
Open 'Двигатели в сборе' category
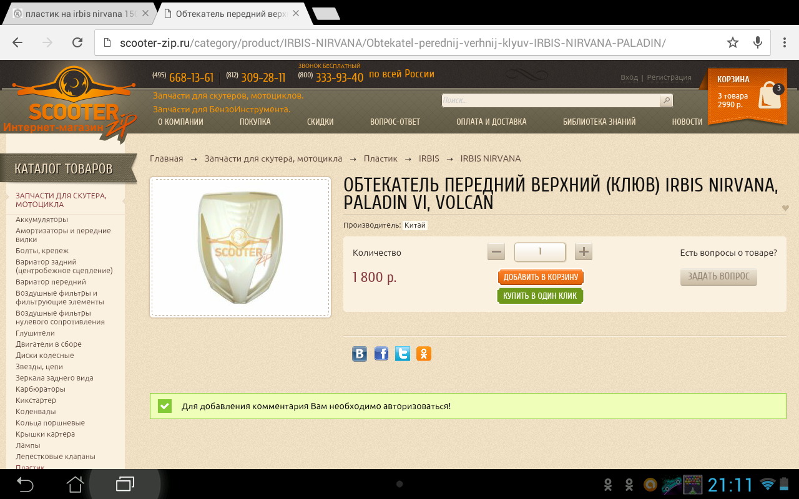49,344
